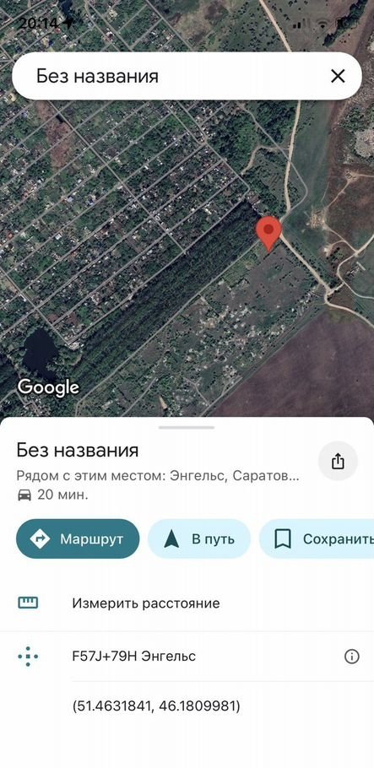Open plus code info icon
The height and width of the screenshot is (768, 374).
(351, 657)
